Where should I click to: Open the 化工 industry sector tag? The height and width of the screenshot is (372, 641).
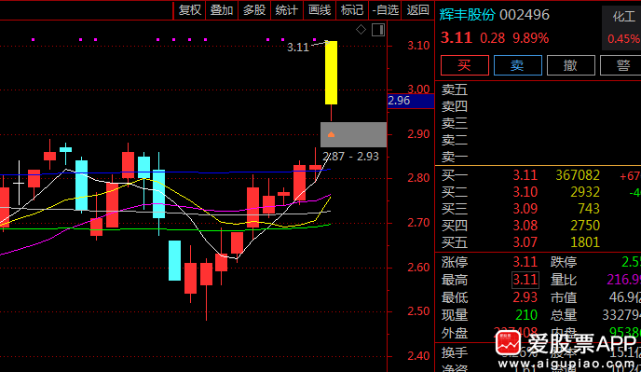pyautogui.click(x=624, y=17)
